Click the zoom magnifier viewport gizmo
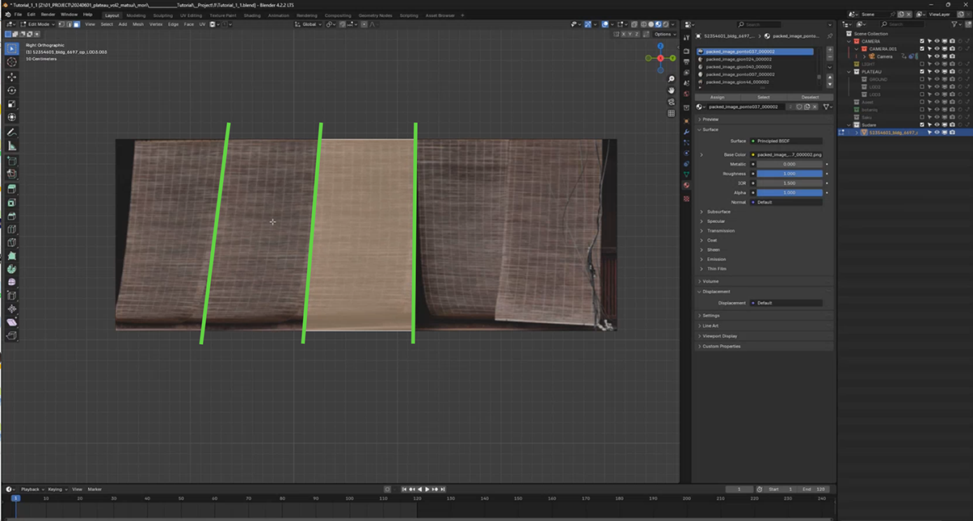This screenshot has width=973, height=521. pyautogui.click(x=672, y=79)
